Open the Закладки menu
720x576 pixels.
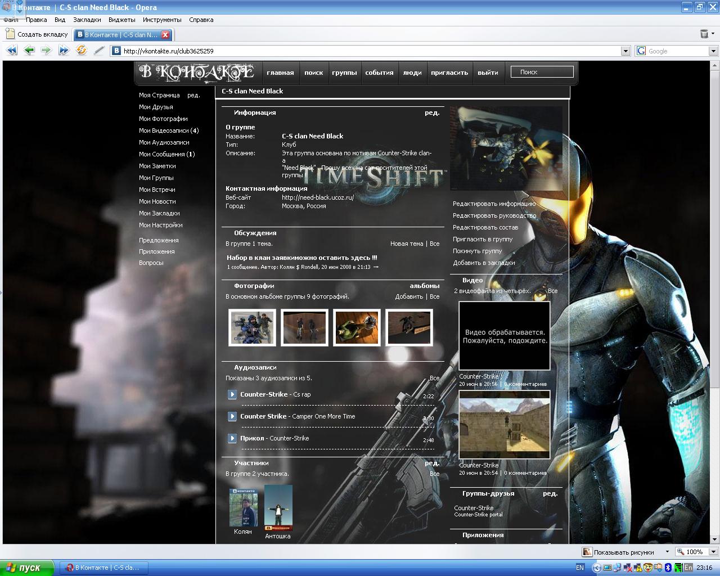click(87, 20)
